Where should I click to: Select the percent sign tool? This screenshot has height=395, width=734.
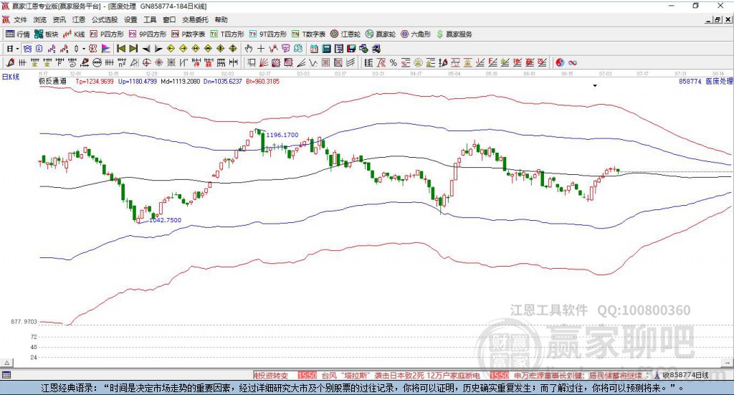pos(394,62)
